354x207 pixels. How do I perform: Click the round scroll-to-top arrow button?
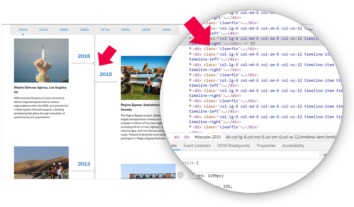181,175
